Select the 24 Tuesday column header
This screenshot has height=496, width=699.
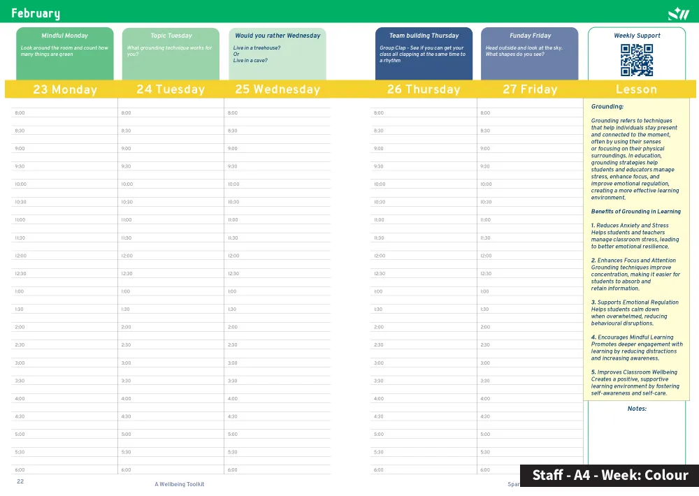[x=171, y=89]
